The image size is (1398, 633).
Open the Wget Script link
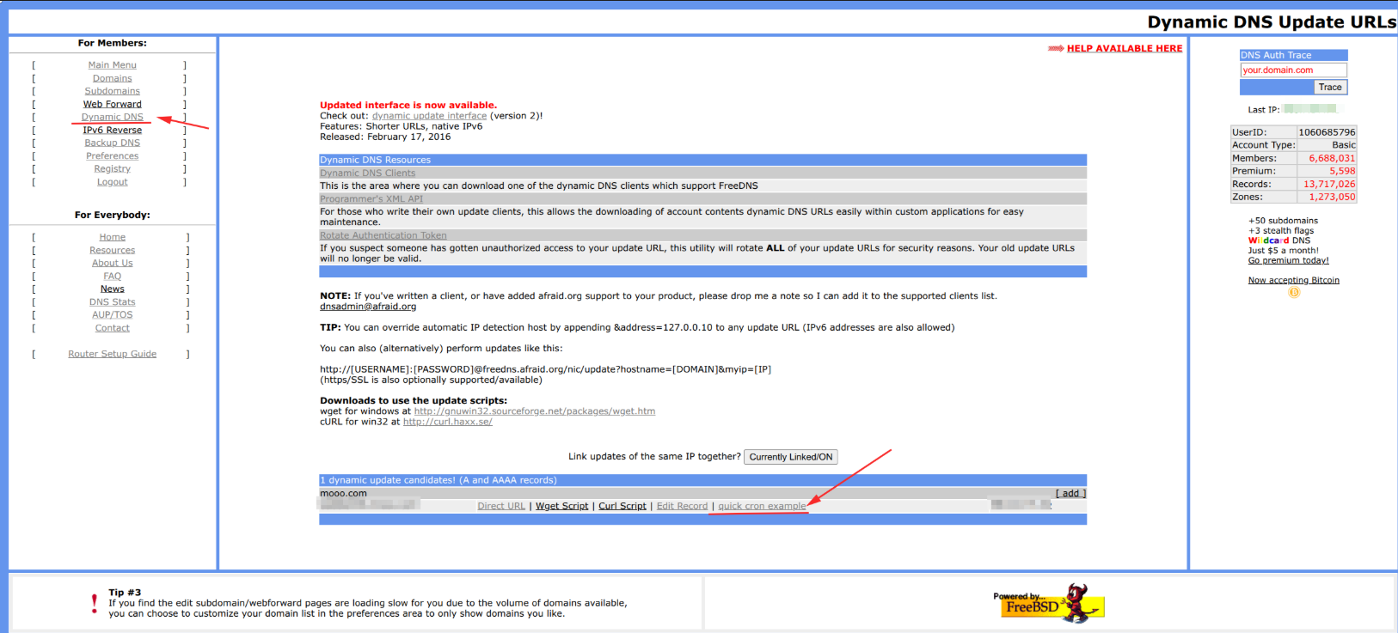[562, 507]
